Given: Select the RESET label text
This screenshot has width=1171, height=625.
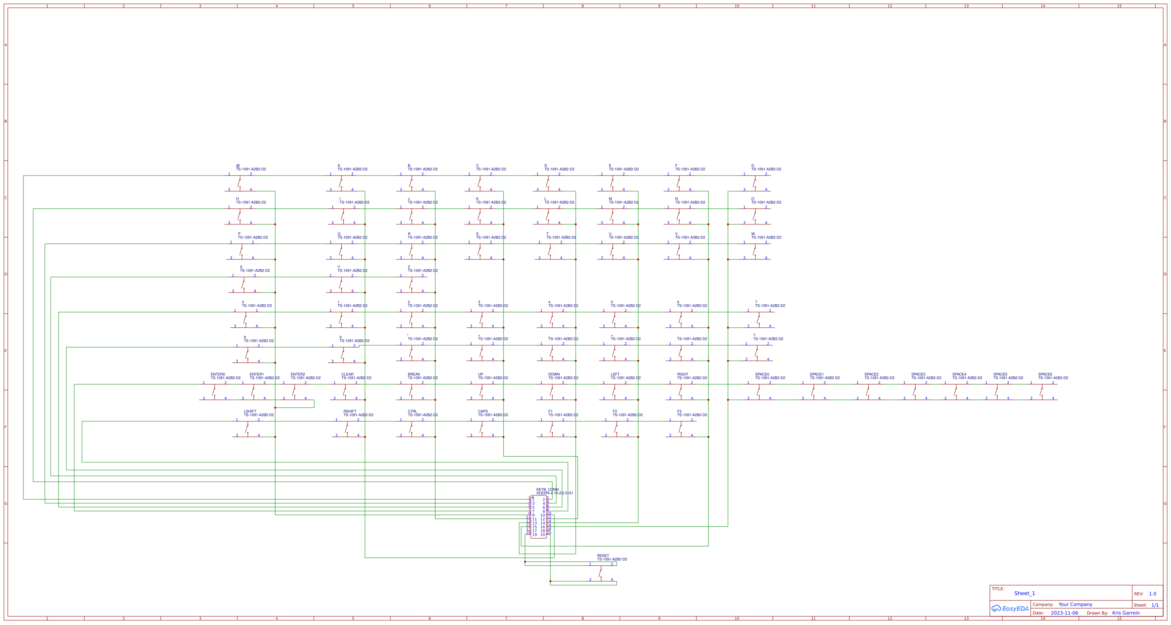Looking at the screenshot, I should click(603, 556).
